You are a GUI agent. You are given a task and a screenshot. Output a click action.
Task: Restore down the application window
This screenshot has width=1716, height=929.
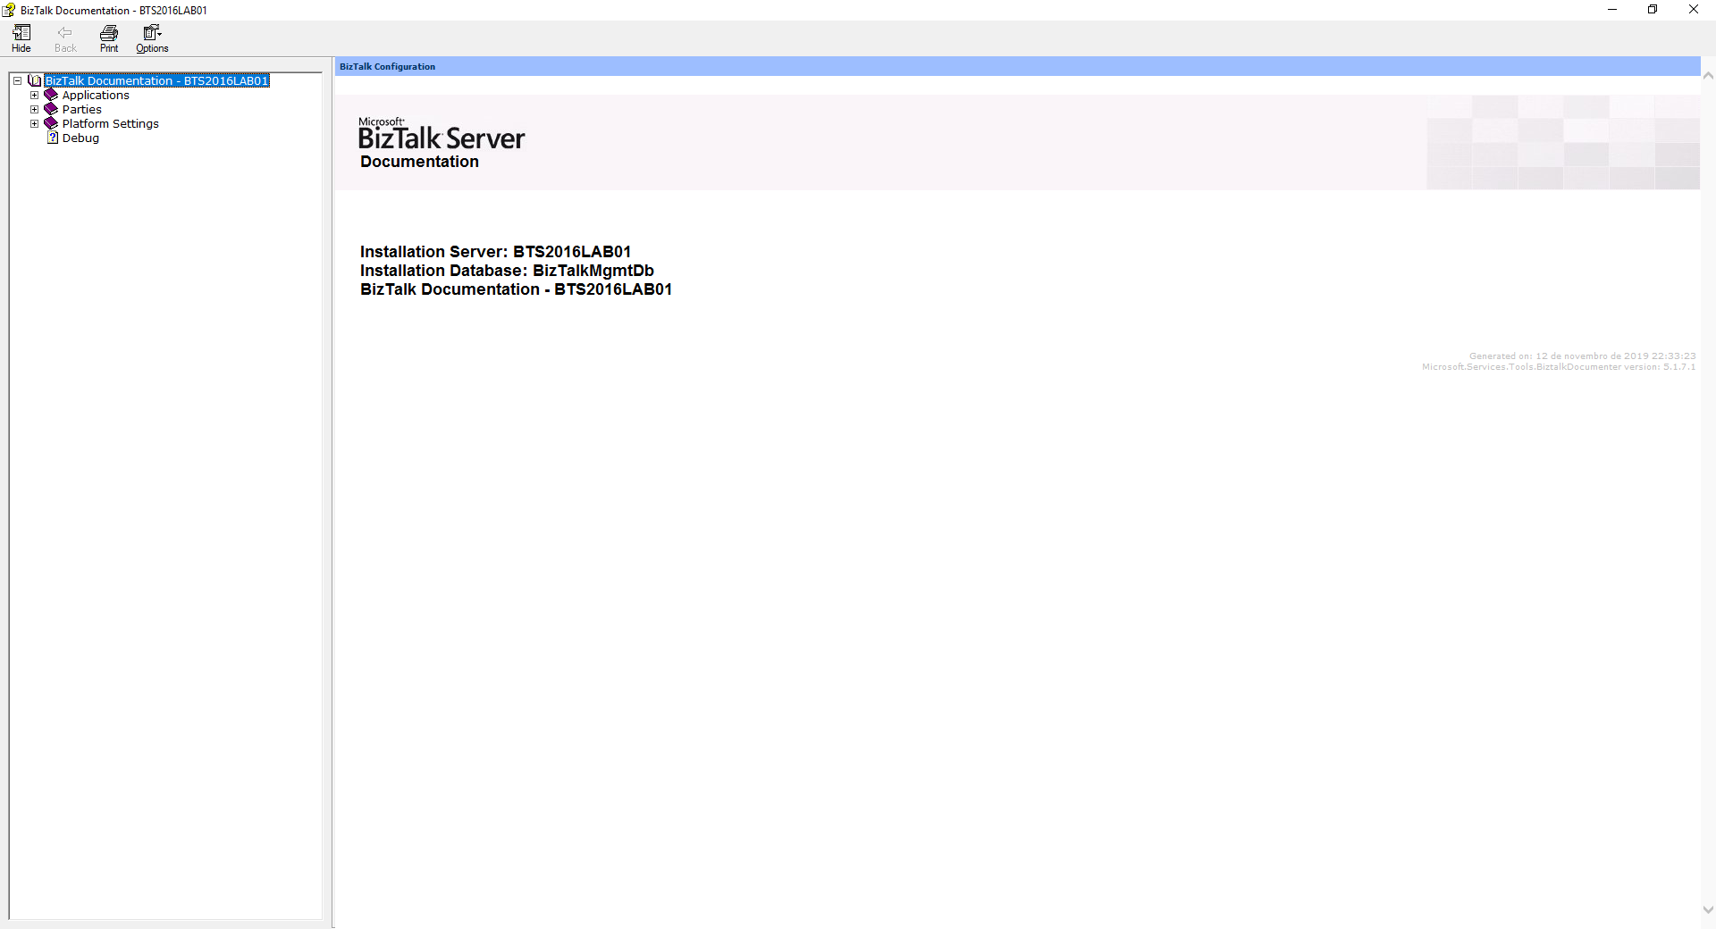pyautogui.click(x=1653, y=10)
